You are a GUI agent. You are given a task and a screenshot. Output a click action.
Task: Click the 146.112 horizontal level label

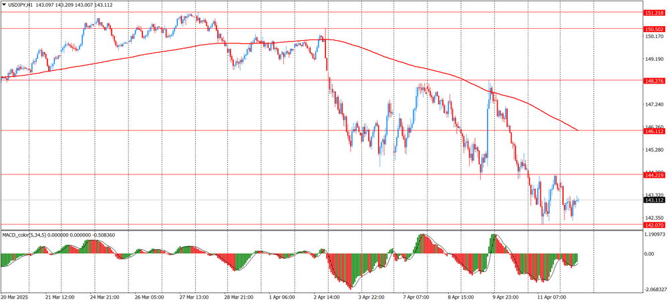click(654, 132)
